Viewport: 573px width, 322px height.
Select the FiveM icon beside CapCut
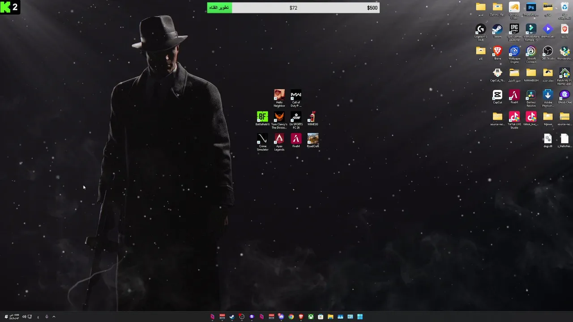[x=514, y=97]
